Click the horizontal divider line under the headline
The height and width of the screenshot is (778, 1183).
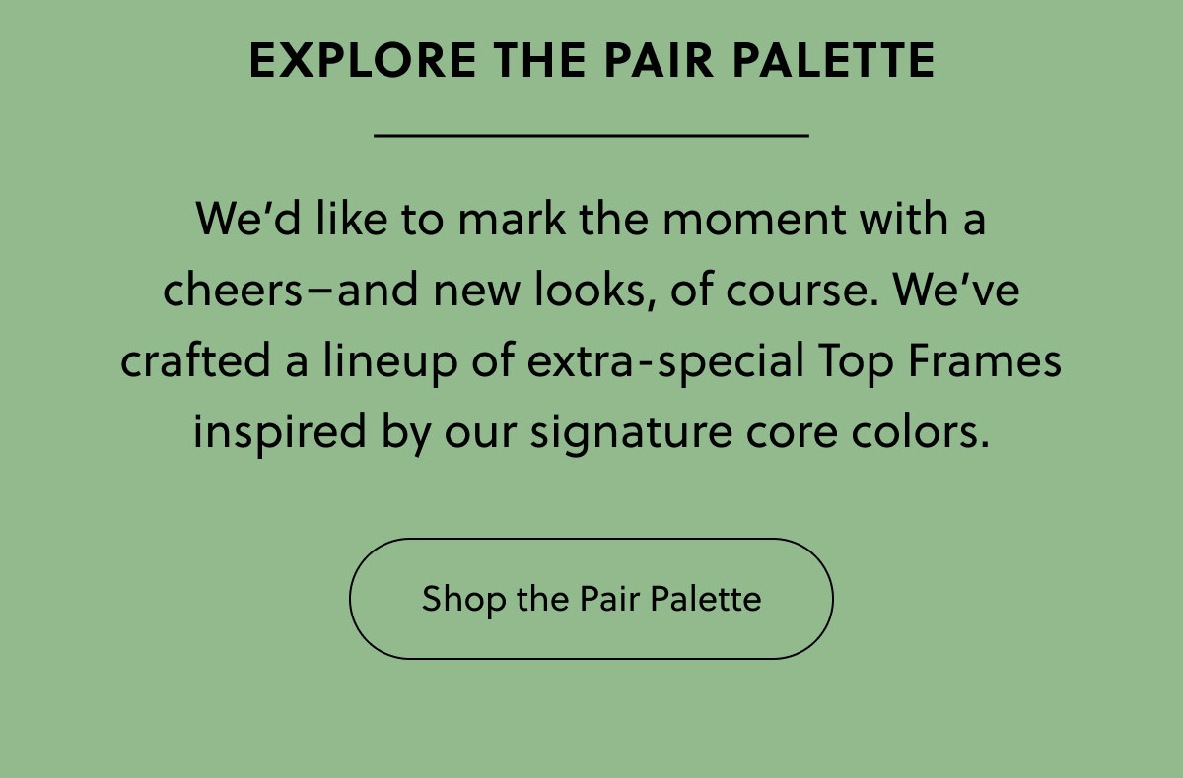click(591, 131)
